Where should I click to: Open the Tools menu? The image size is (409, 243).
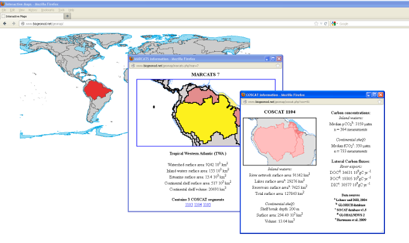(x=61, y=10)
